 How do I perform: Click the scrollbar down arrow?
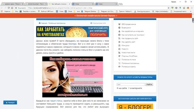(193, 108)
